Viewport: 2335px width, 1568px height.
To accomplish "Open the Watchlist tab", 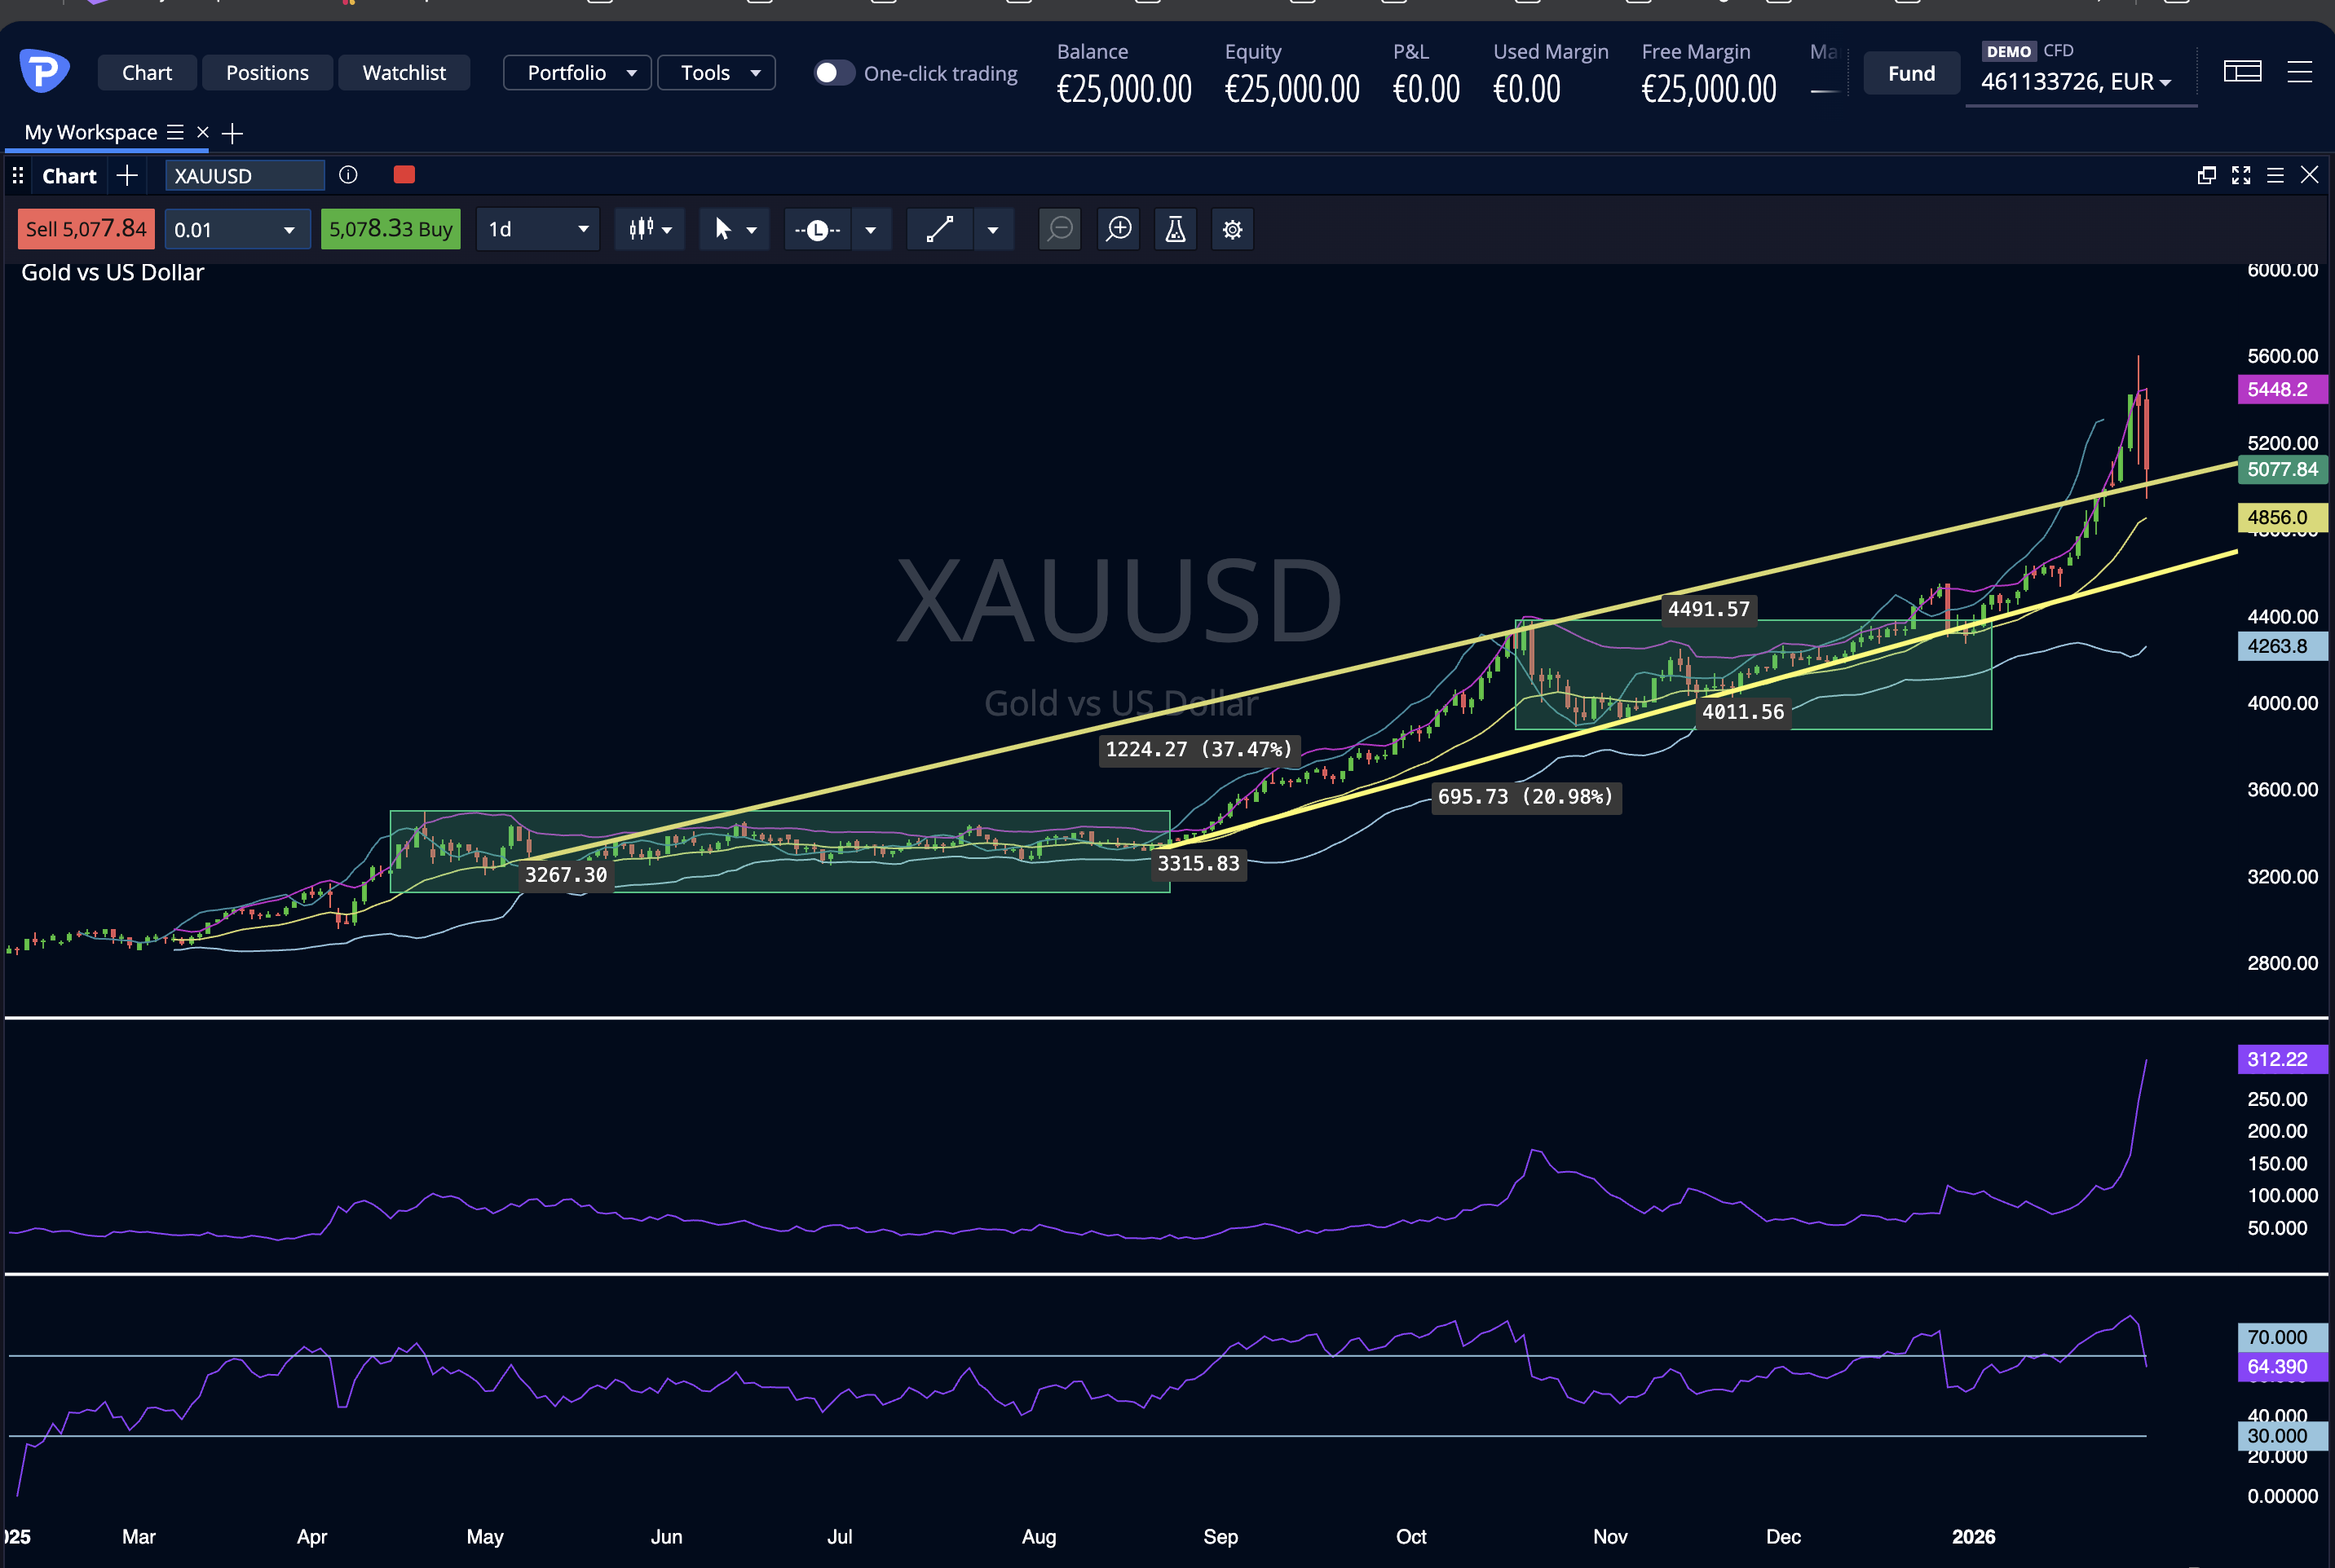I will [x=404, y=73].
